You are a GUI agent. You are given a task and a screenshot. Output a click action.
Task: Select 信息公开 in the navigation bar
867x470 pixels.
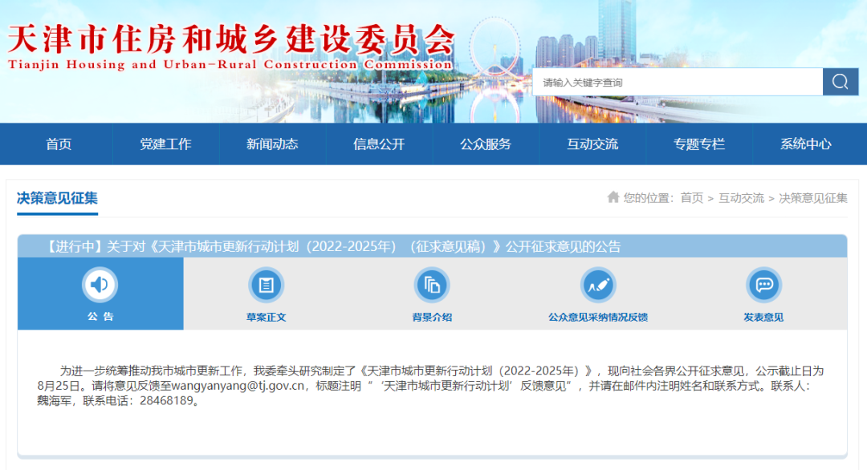(x=379, y=144)
